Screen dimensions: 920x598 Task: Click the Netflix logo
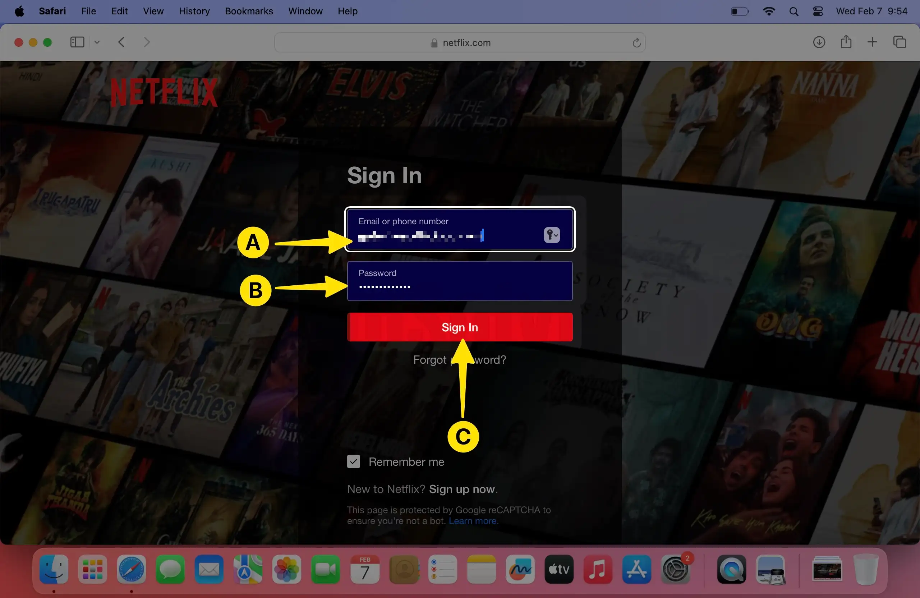(x=164, y=92)
